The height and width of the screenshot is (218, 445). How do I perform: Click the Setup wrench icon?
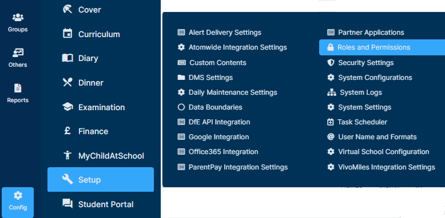67,180
